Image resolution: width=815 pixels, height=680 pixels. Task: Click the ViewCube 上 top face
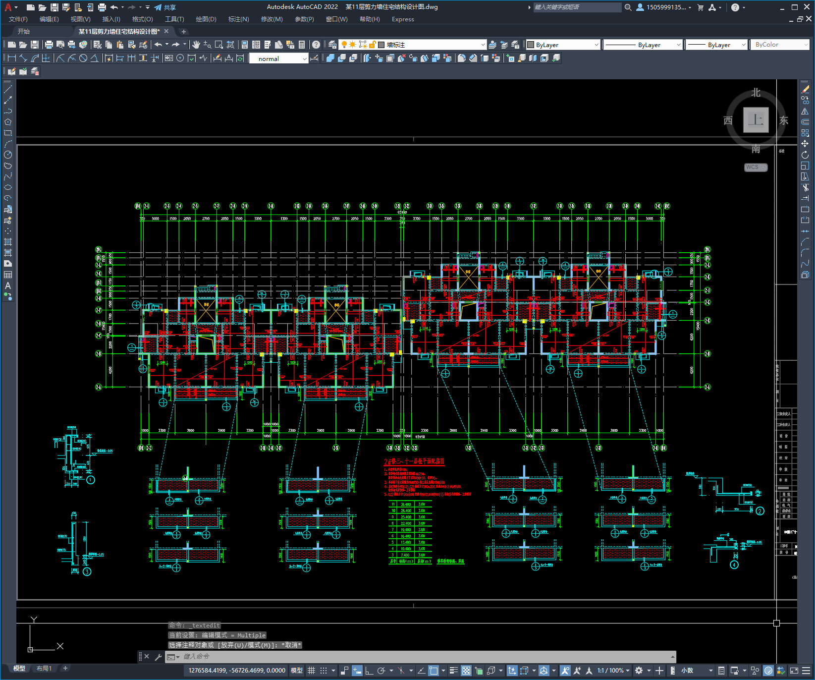(x=756, y=120)
